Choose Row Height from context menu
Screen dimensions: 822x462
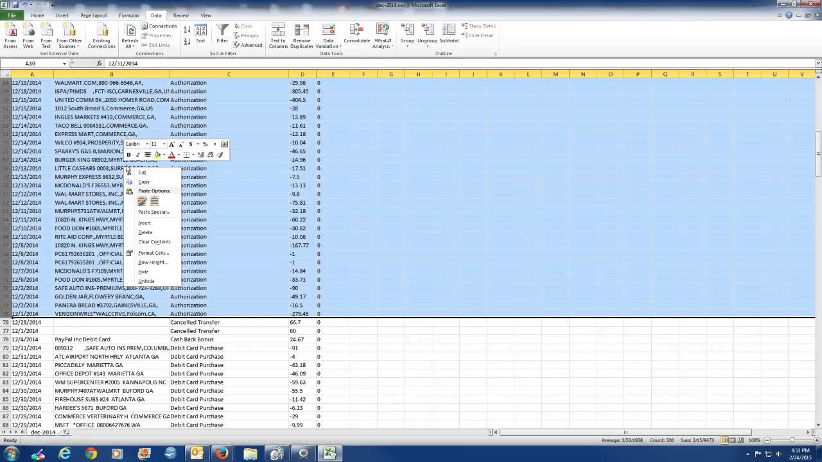[x=152, y=262]
